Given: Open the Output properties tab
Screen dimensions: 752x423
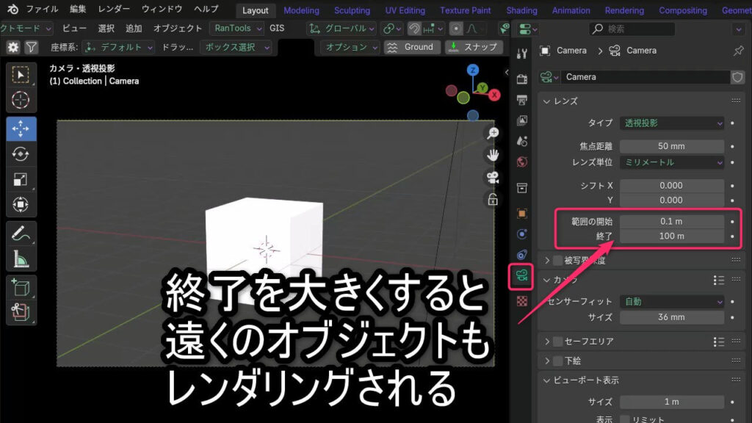Looking at the screenshot, I should (522, 100).
